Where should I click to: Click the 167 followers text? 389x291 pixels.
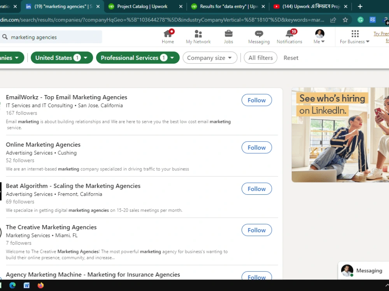point(21,113)
